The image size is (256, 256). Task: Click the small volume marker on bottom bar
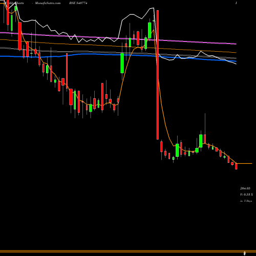coord(244,253)
